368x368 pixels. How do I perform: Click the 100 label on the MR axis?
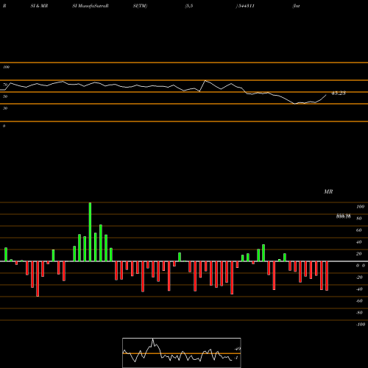coord(360,207)
